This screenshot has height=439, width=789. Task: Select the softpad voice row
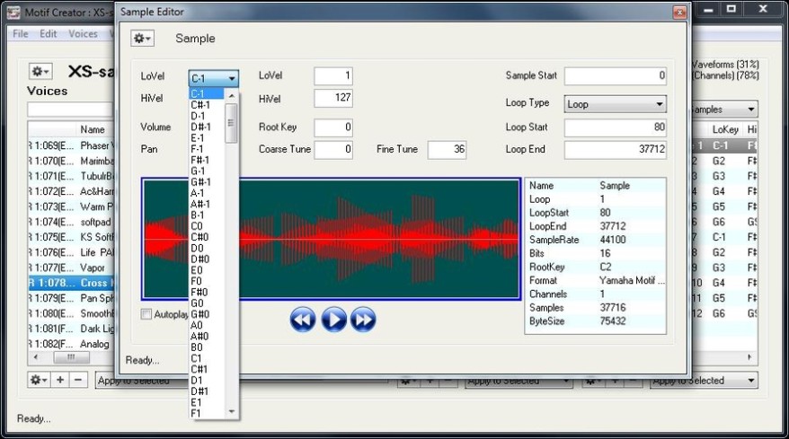coord(71,222)
